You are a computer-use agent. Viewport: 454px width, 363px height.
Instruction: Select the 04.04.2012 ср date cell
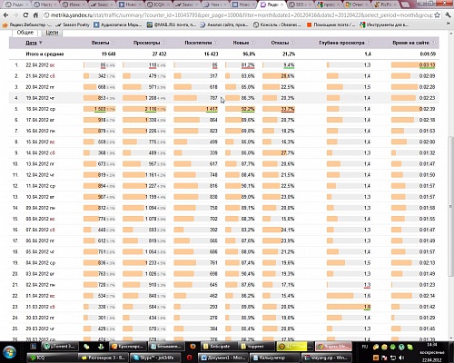(x=41, y=263)
